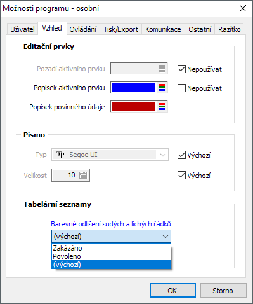Click the blue color swatch for active label

(133, 87)
